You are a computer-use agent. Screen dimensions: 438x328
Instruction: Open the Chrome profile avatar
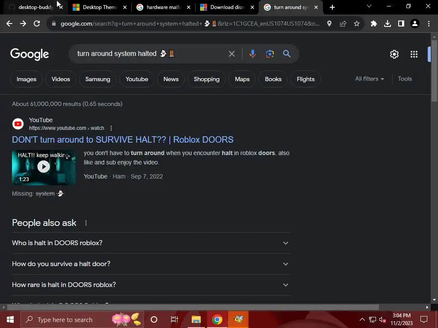415,24
